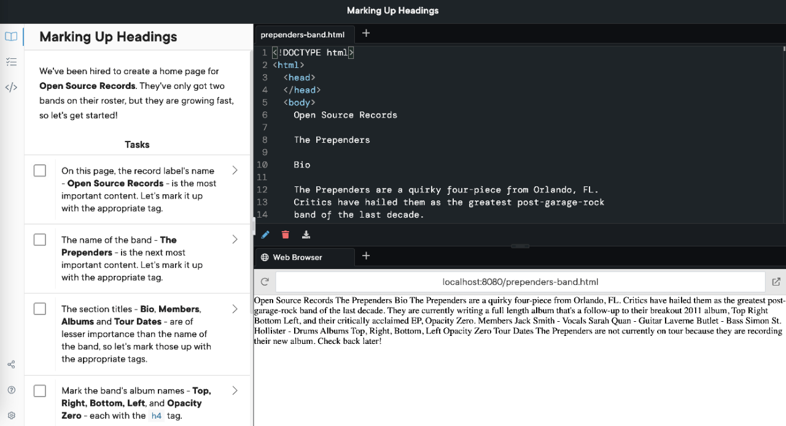Click the localhost URL address field
The height and width of the screenshot is (426, 786).
pos(519,282)
